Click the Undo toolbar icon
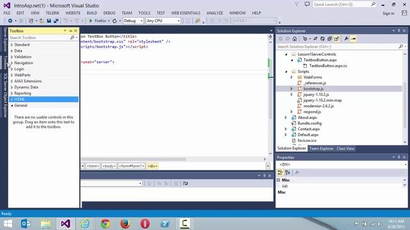 [x=65, y=20]
